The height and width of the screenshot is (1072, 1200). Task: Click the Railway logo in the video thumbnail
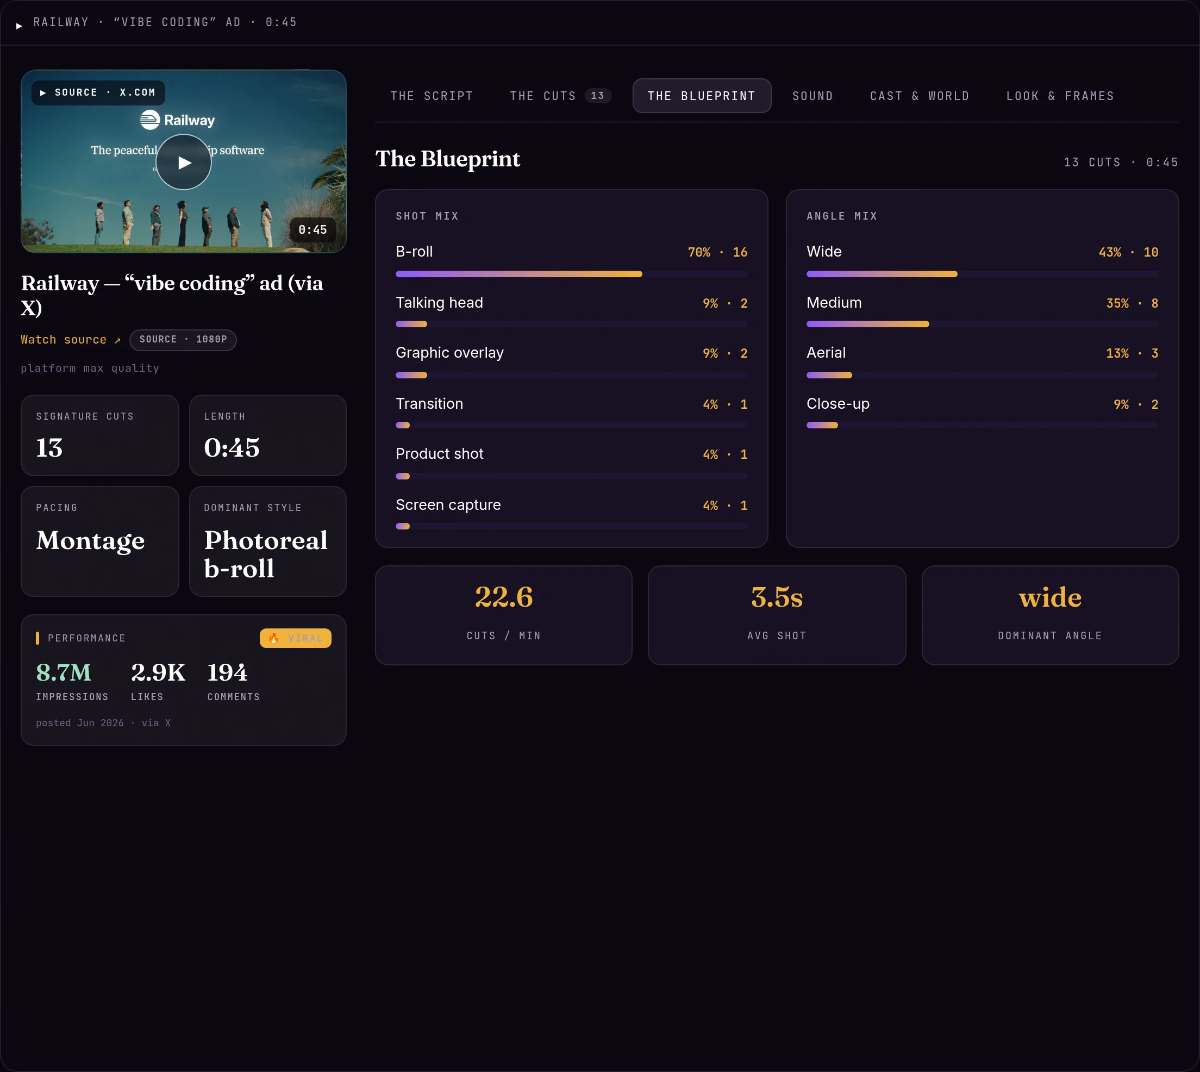177,120
